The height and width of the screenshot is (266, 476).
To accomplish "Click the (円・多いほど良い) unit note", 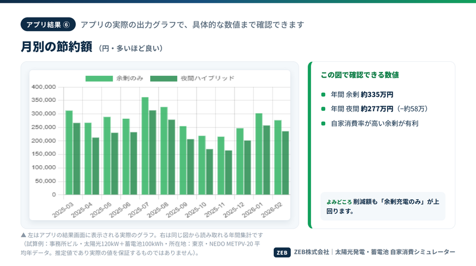I will (131, 48).
